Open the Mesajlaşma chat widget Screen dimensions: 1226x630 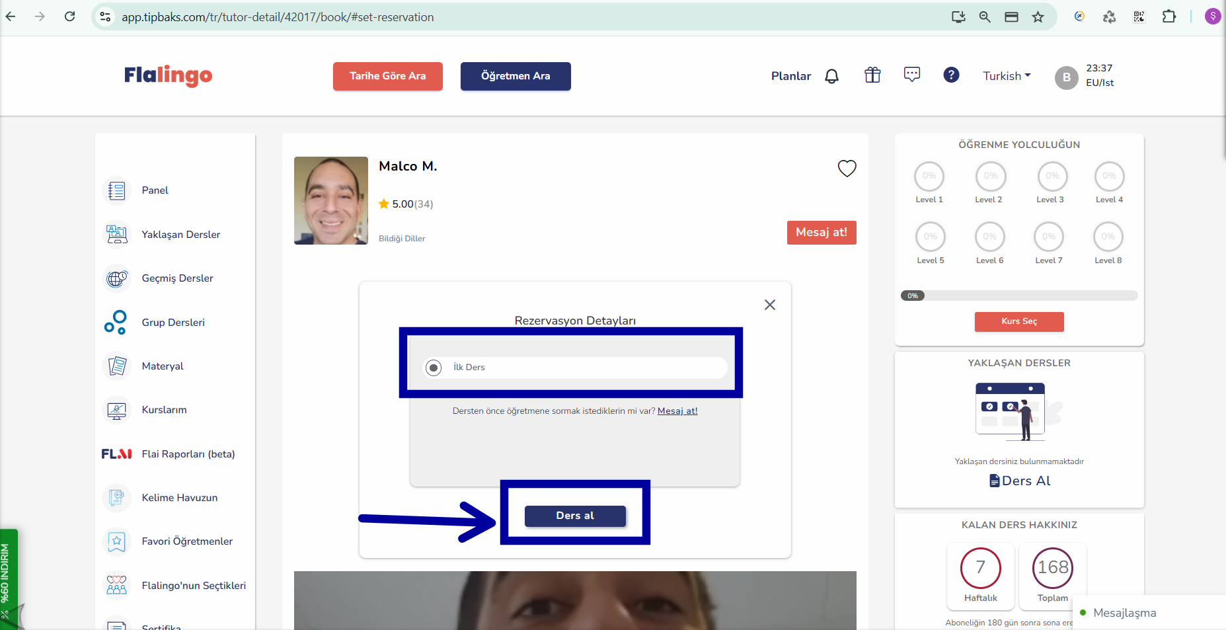[1149, 613]
